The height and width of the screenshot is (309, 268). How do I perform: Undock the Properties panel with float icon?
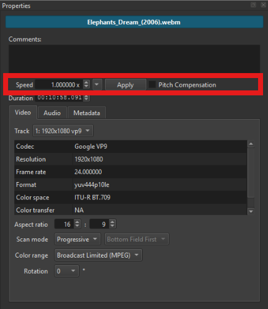253,5
